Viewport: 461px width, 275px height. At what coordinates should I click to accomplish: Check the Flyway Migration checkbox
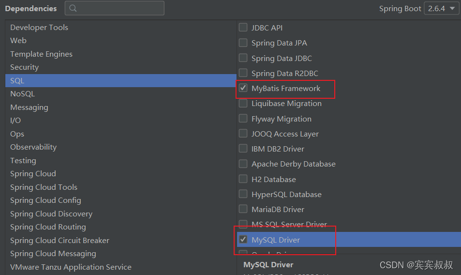coord(243,119)
